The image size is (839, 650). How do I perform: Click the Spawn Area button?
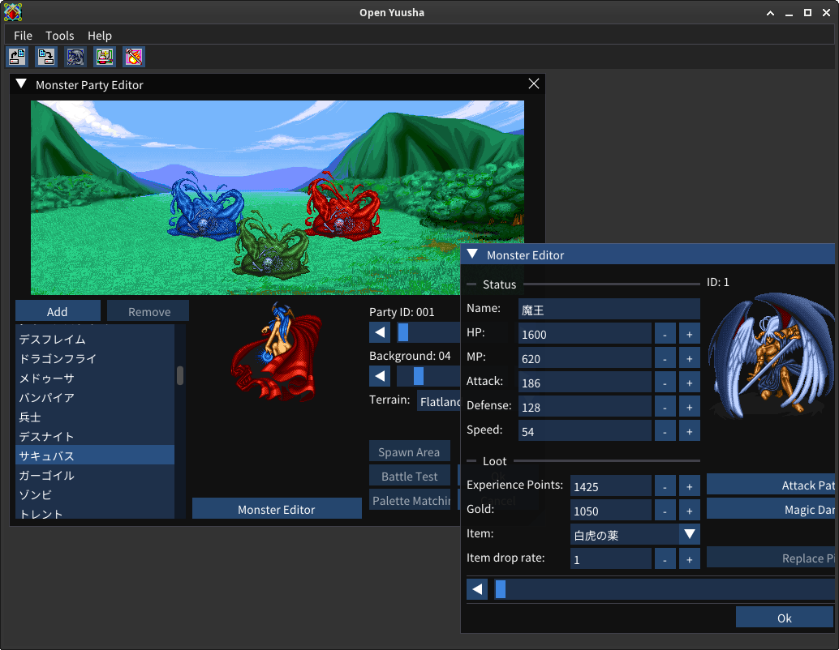tap(409, 451)
